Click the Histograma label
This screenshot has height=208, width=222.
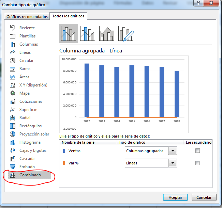coord(30,142)
